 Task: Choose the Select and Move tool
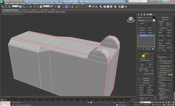pos(34,7)
